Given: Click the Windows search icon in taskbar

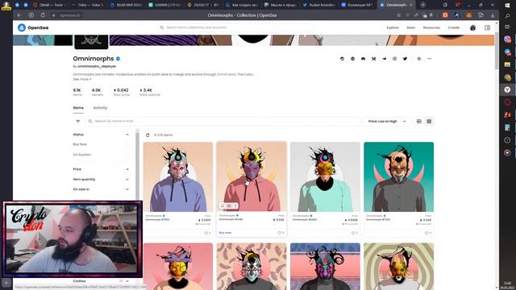Looking at the screenshot, I should tap(507, 16).
